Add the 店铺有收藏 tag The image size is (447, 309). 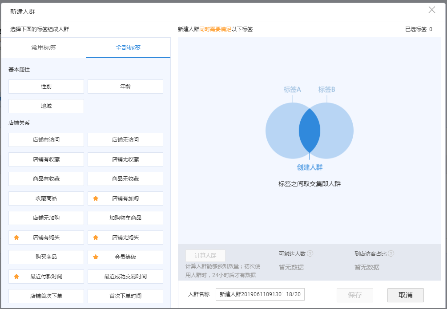pyautogui.click(x=46, y=159)
